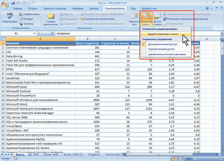Click Защитить книгу и дать общий доступ
The height and width of the screenshot is (161, 224).
pyautogui.click(x=187, y=14)
